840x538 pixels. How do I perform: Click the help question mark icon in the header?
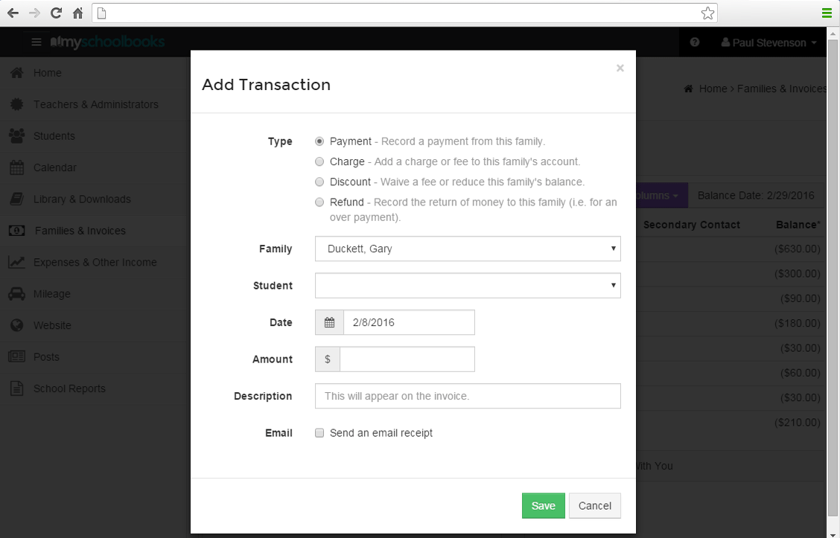695,42
